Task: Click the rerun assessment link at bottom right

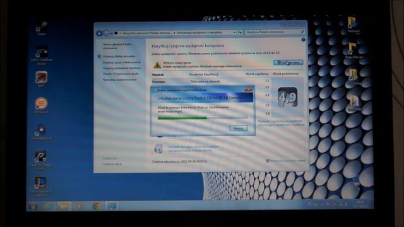Action: coord(285,161)
